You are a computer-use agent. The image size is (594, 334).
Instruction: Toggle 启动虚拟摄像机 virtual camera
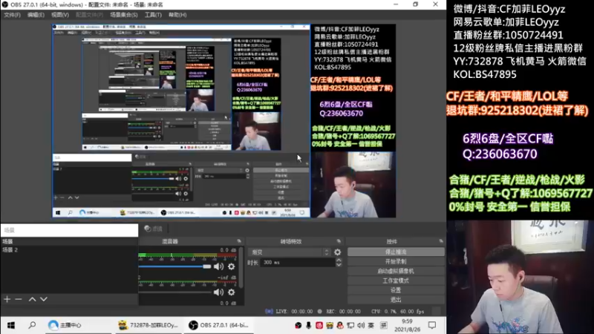(396, 271)
